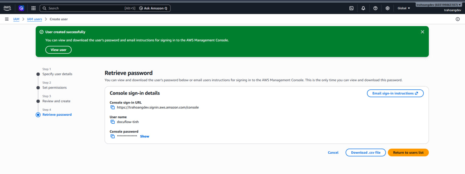Launch CloudShell terminal icon
Screen dimensions: 465x174
(x=351, y=8)
